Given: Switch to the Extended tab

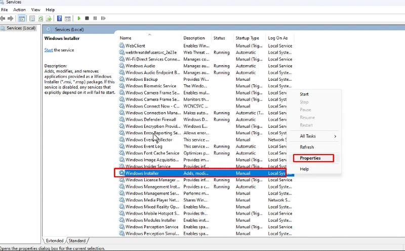Looking at the screenshot, I should pyautogui.click(x=55, y=241).
